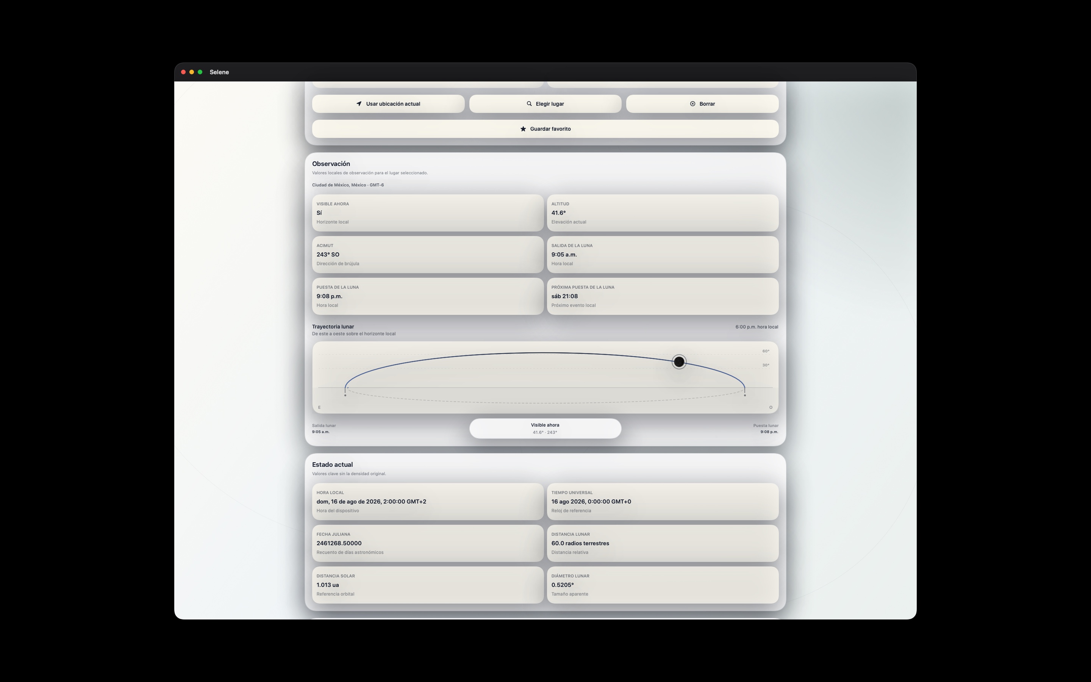Click the 60° gridline label on the chart
Image resolution: width=1091 pixels, height=682 pixels.
[x=766, y=351]
